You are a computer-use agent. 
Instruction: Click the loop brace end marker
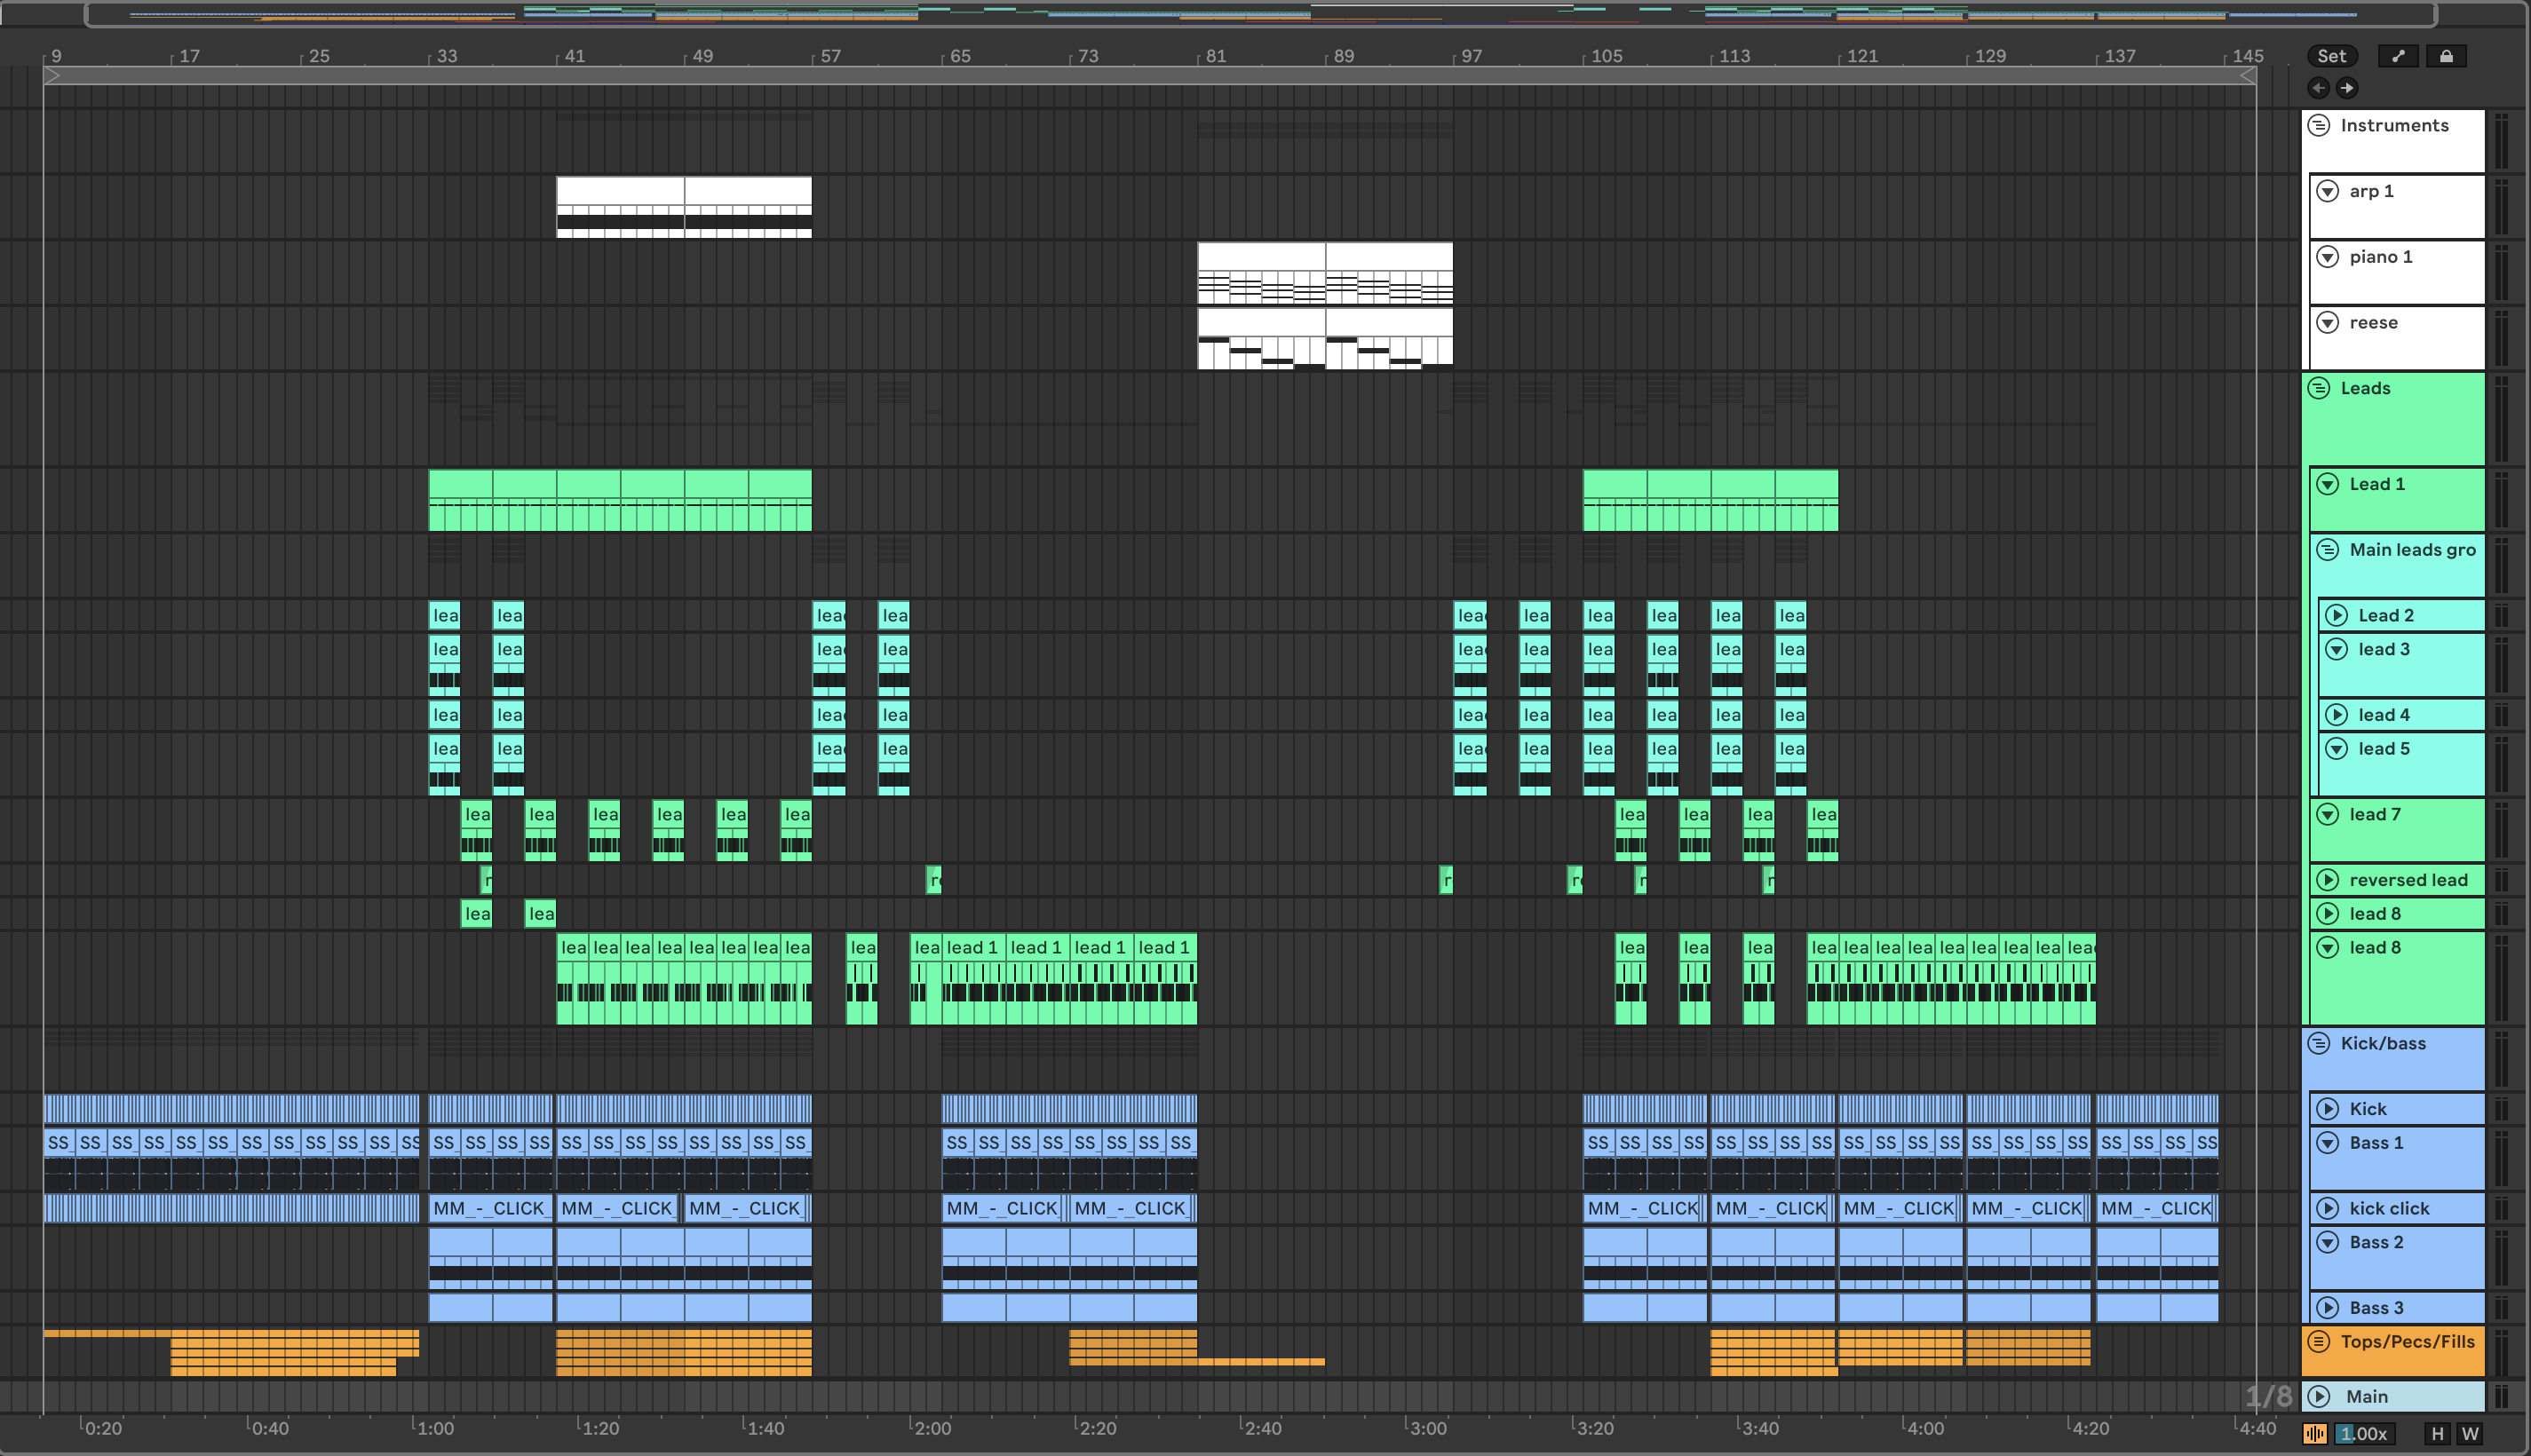tap(2247, 75)
